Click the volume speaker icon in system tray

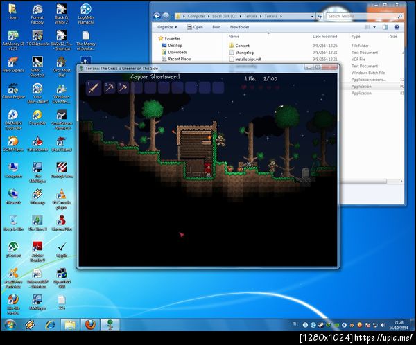[x=383, y=325]
